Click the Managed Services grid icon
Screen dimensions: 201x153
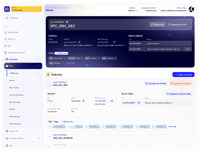pos(5,53)
